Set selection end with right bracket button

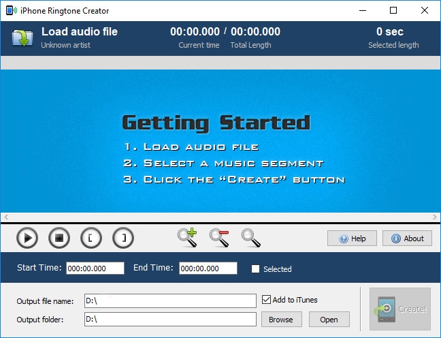tap(123, 238)
